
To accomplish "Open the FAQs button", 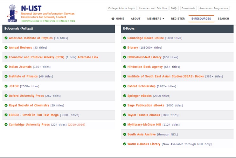I will point(174,8).
